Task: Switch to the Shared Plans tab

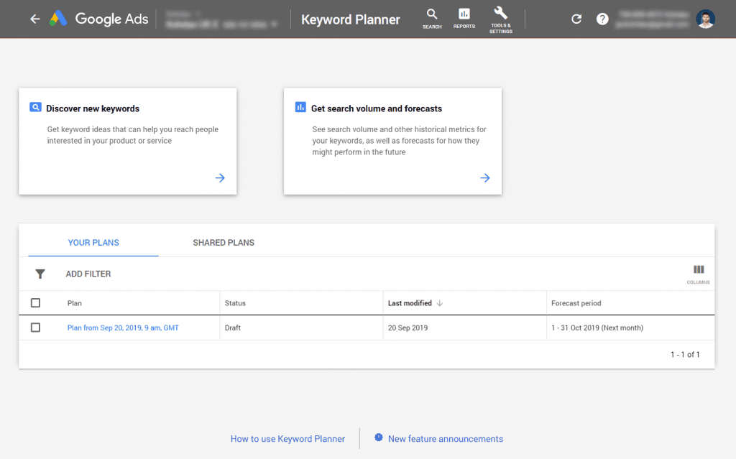Action: point(224,243)
